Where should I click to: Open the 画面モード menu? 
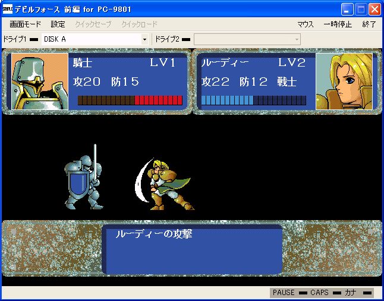[25, 24]
